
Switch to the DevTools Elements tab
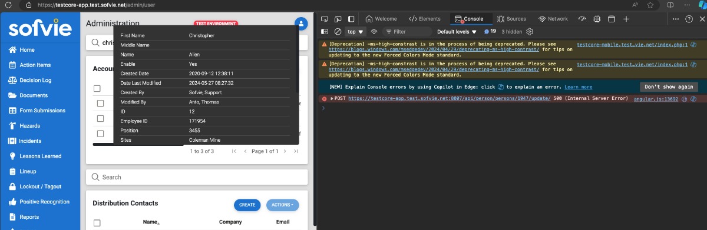point(425,19)
